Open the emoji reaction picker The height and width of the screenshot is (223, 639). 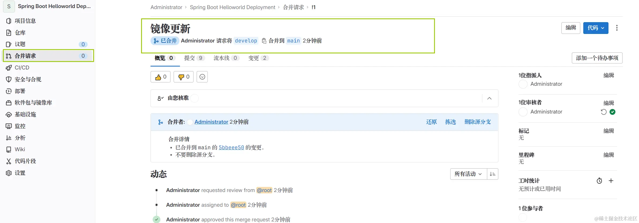pos(202,77)
